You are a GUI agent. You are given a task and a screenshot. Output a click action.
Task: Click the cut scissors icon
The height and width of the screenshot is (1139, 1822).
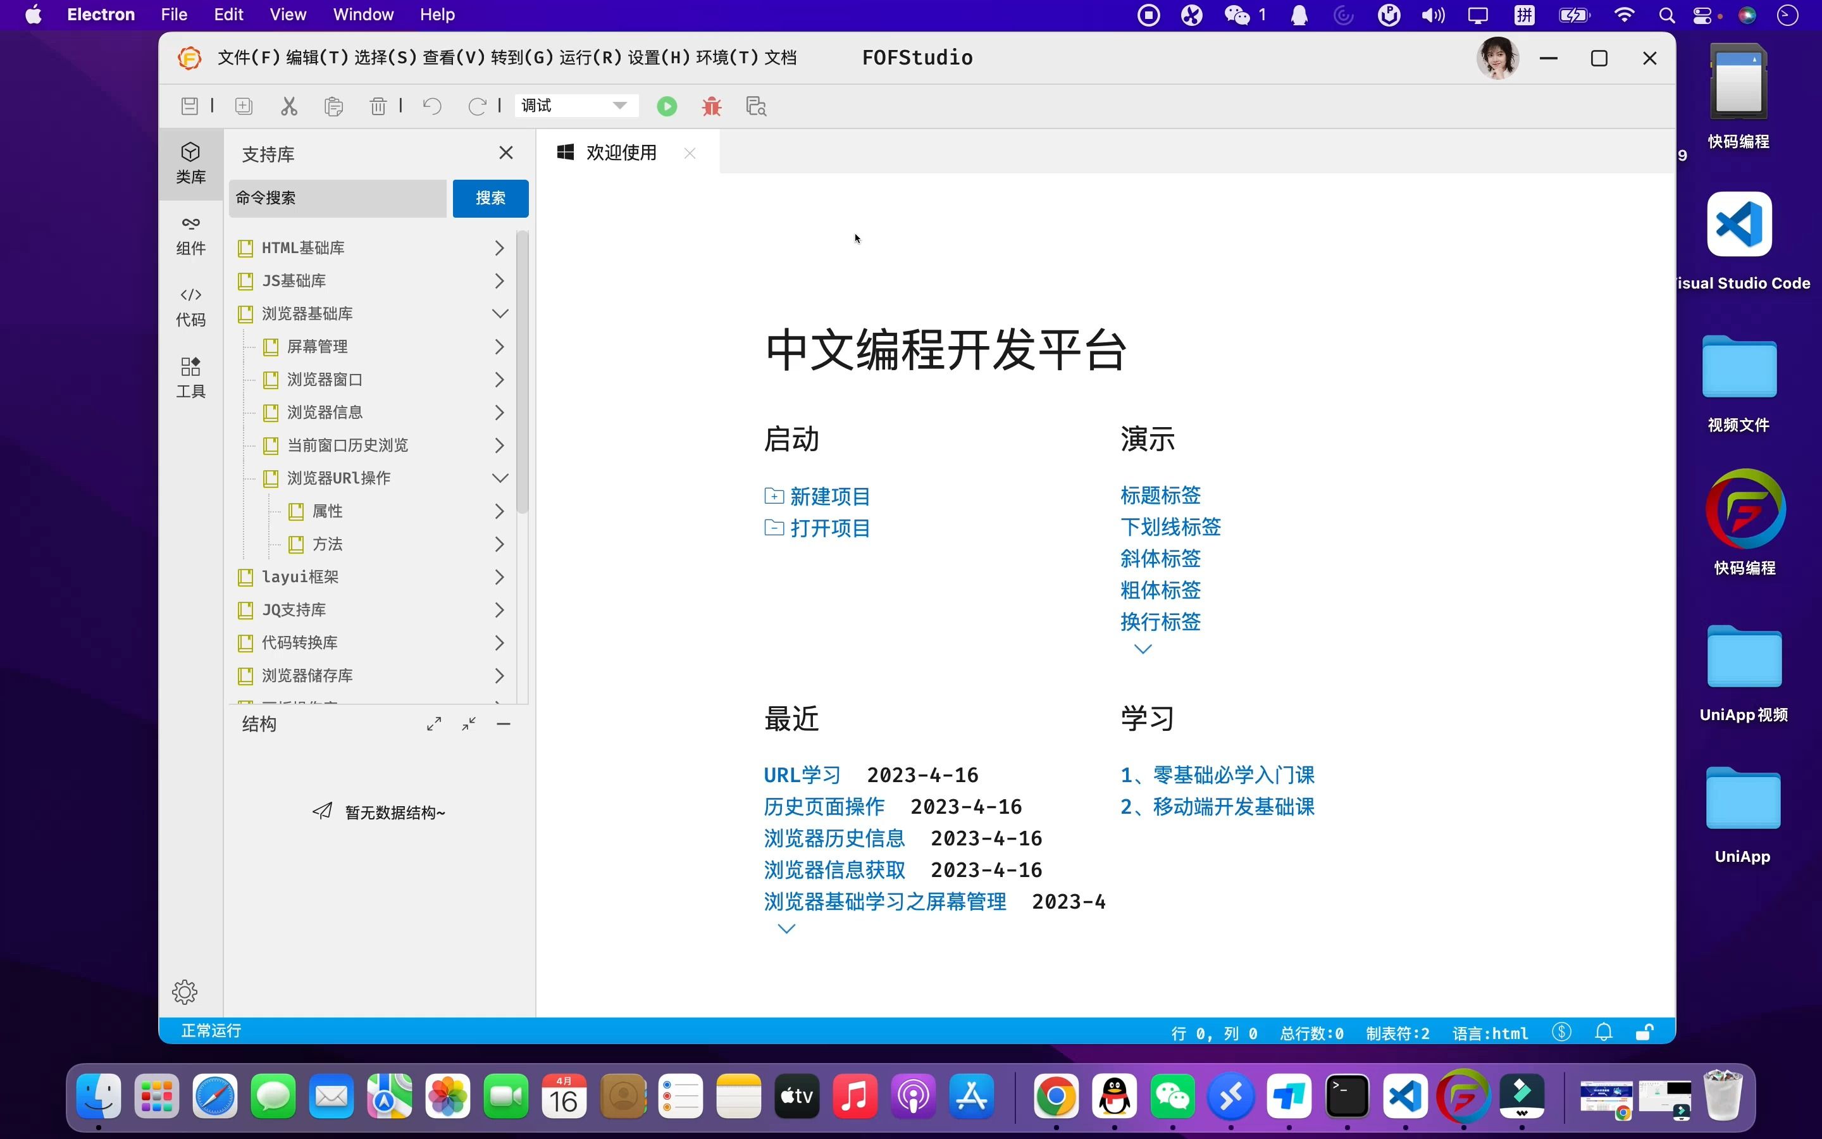289,106
